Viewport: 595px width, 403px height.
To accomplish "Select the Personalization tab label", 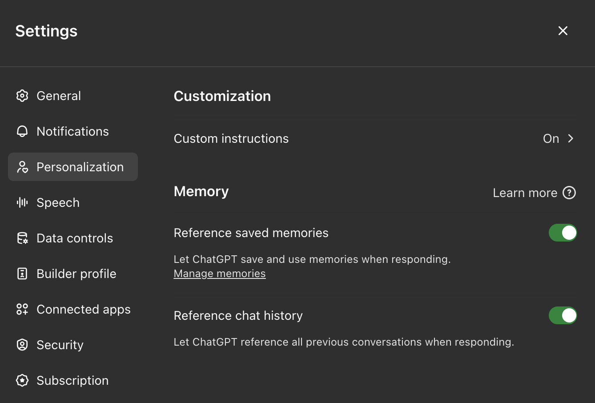I will (x=80, y=167).
